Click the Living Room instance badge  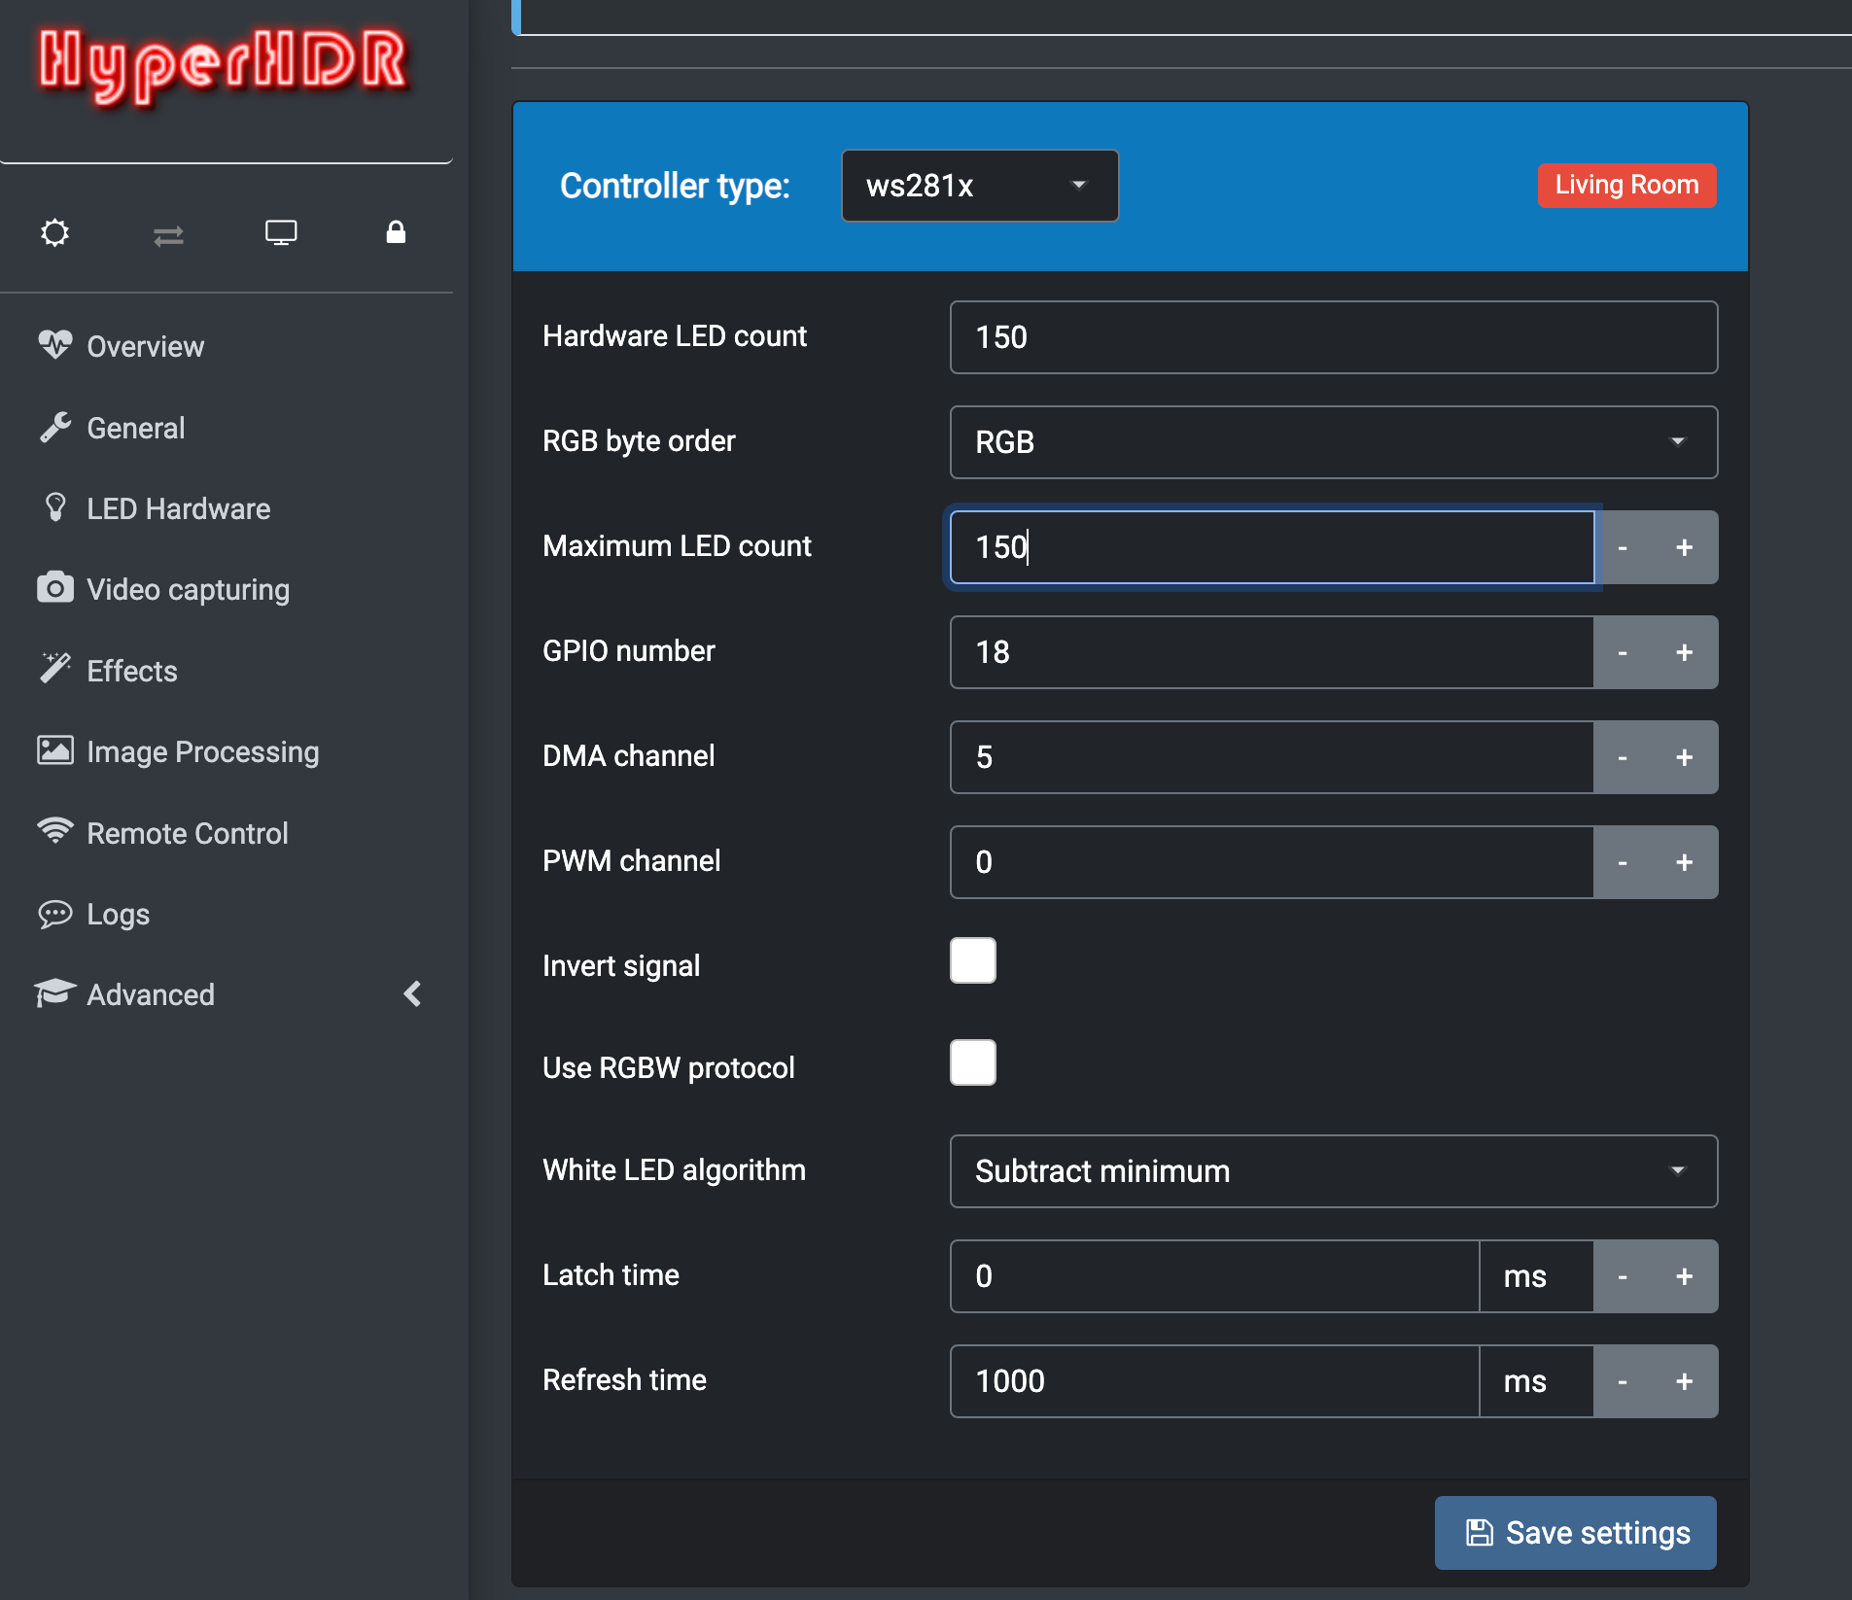pyautogui.click(x=1626, y=185)
